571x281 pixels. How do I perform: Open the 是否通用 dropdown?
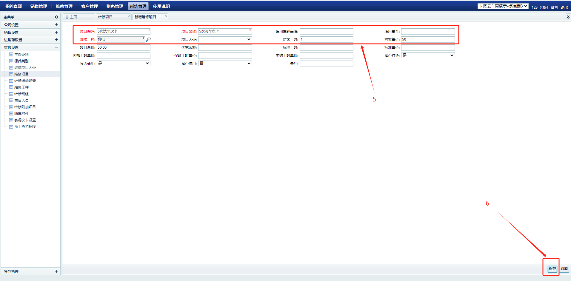124,64
